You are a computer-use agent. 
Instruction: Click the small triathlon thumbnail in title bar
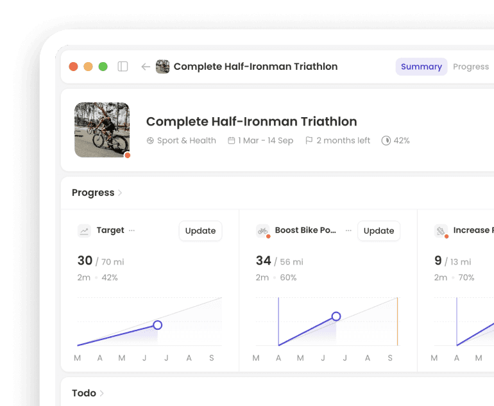(x=162, y=67)
